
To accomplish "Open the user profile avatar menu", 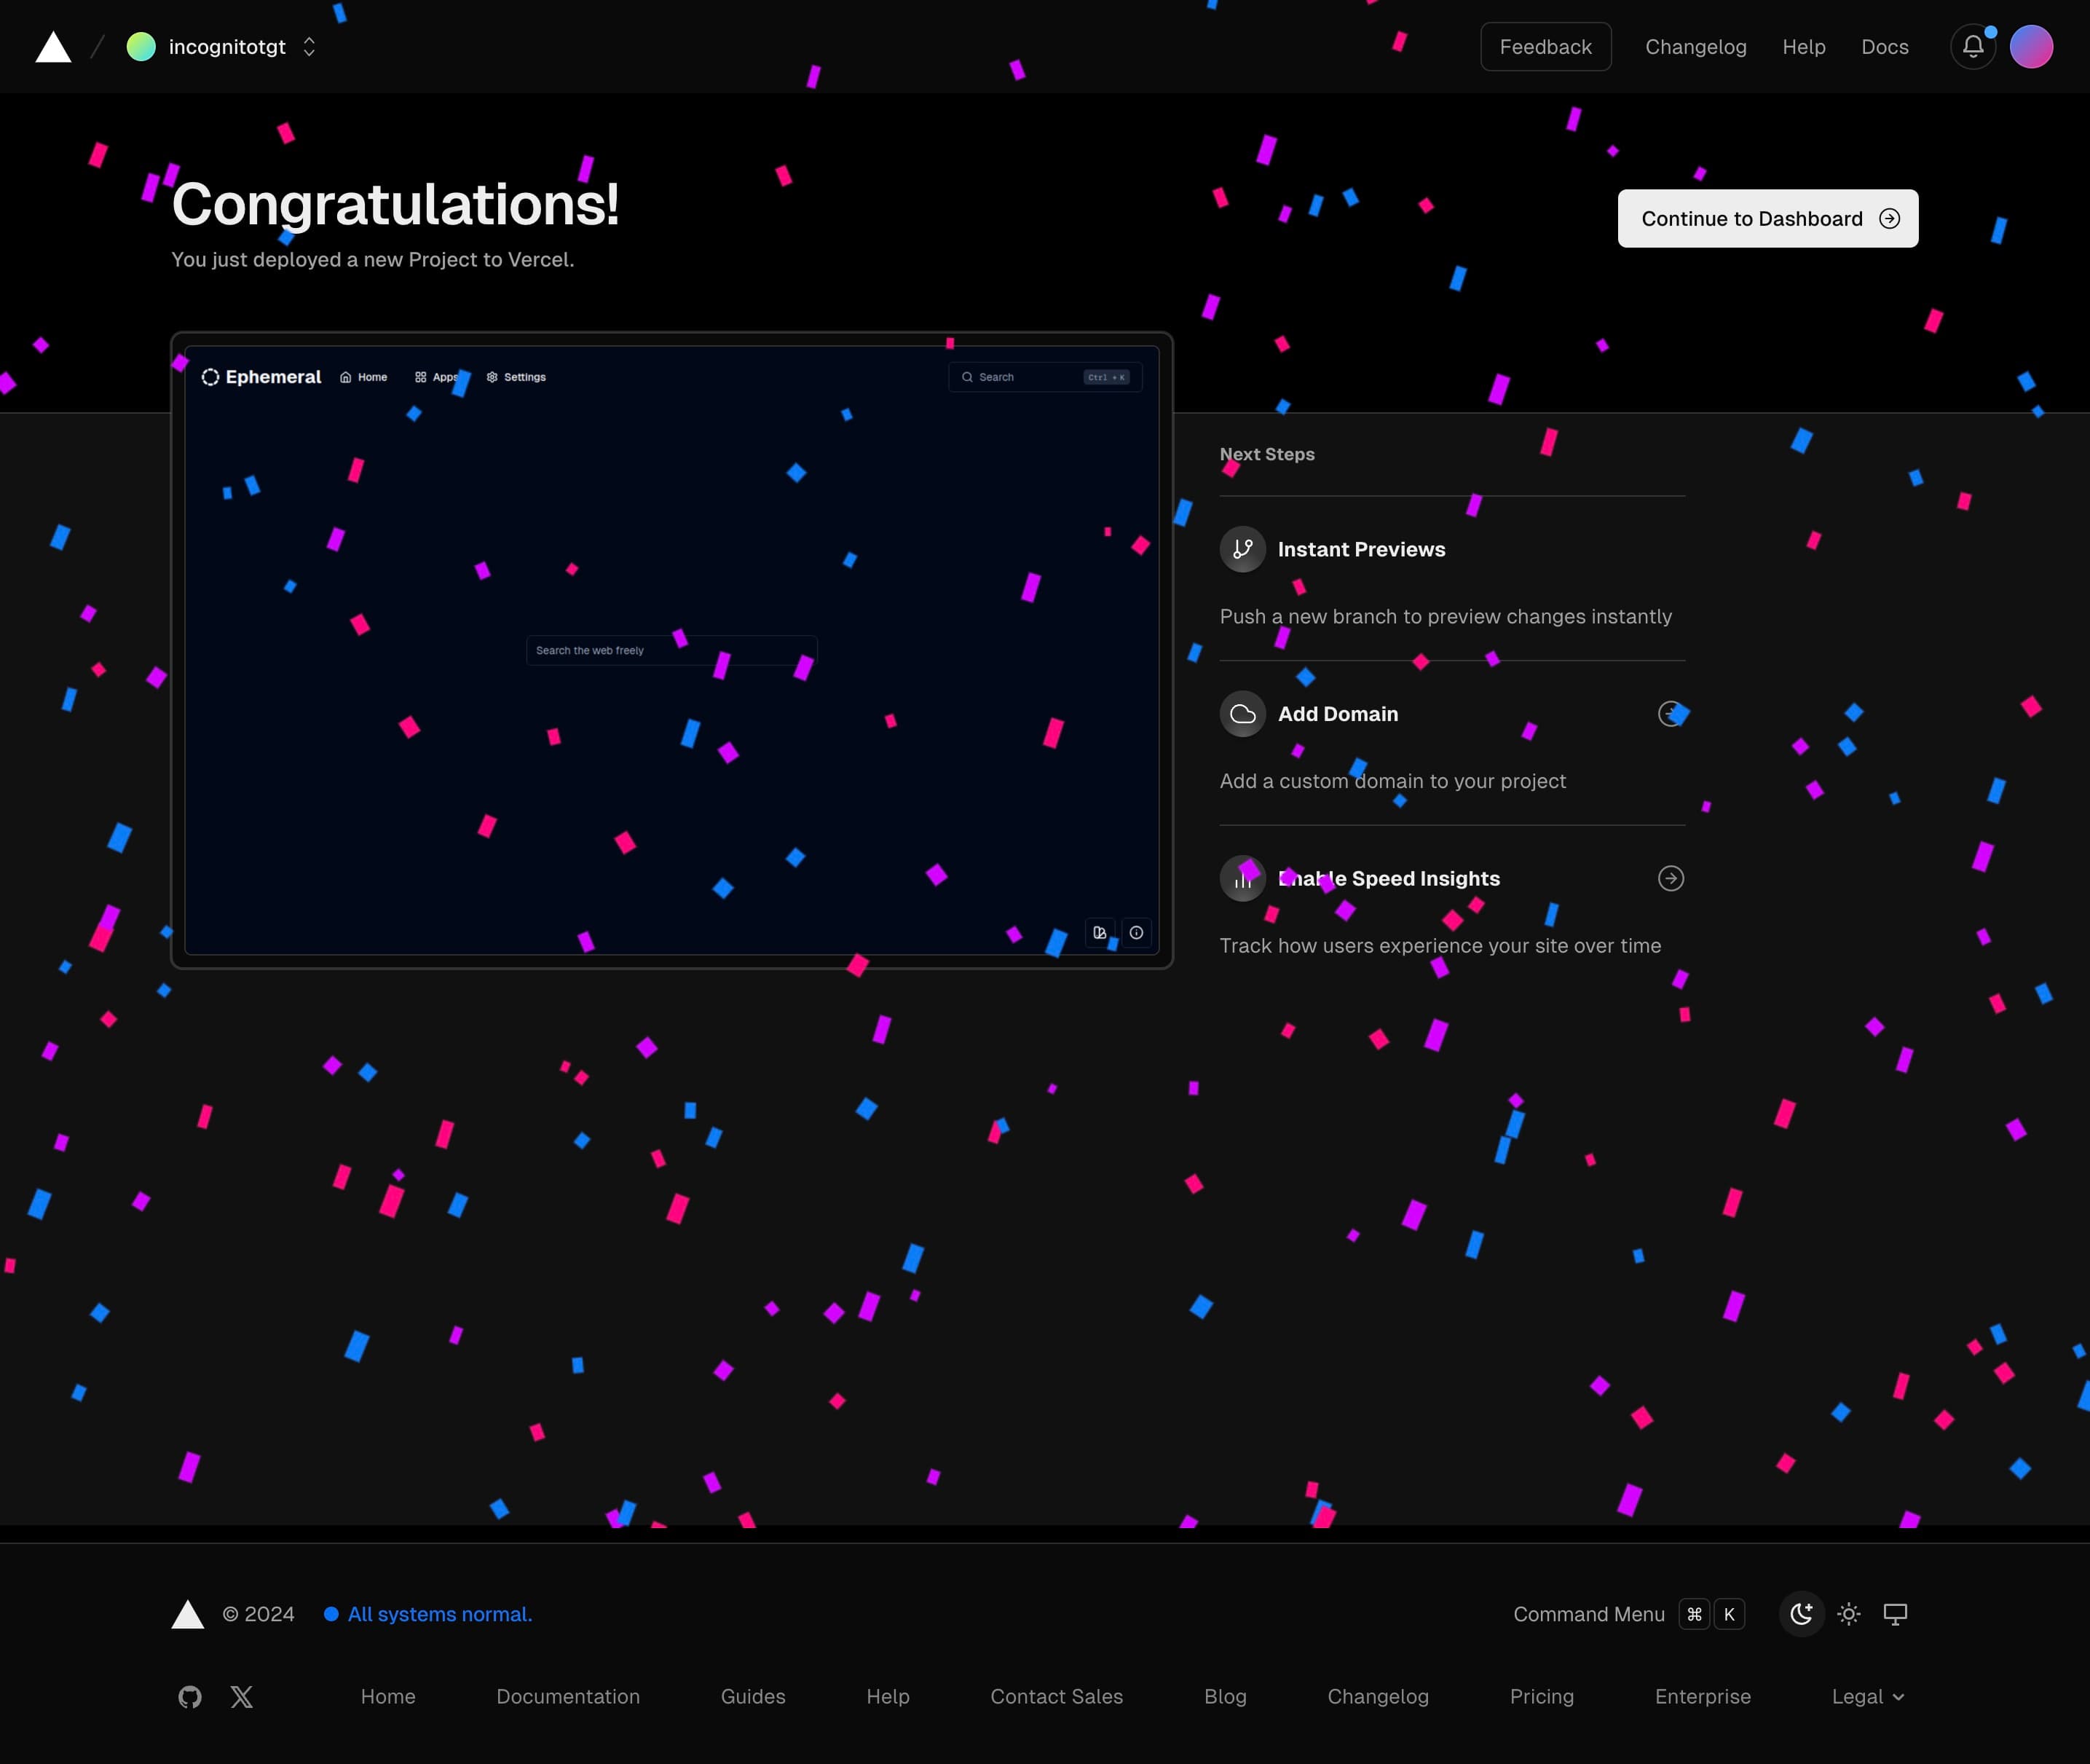I will tap(2031, 47).
